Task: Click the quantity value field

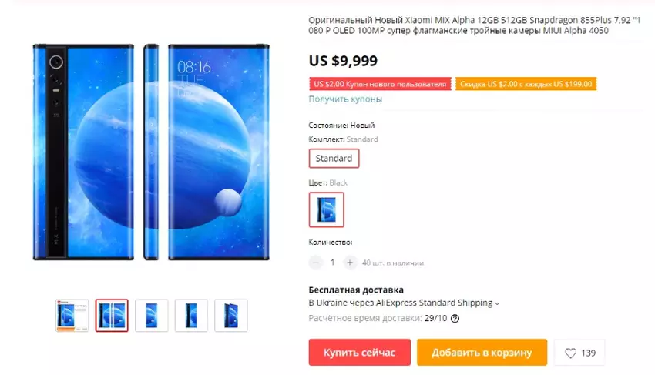Action: (333, 263)
